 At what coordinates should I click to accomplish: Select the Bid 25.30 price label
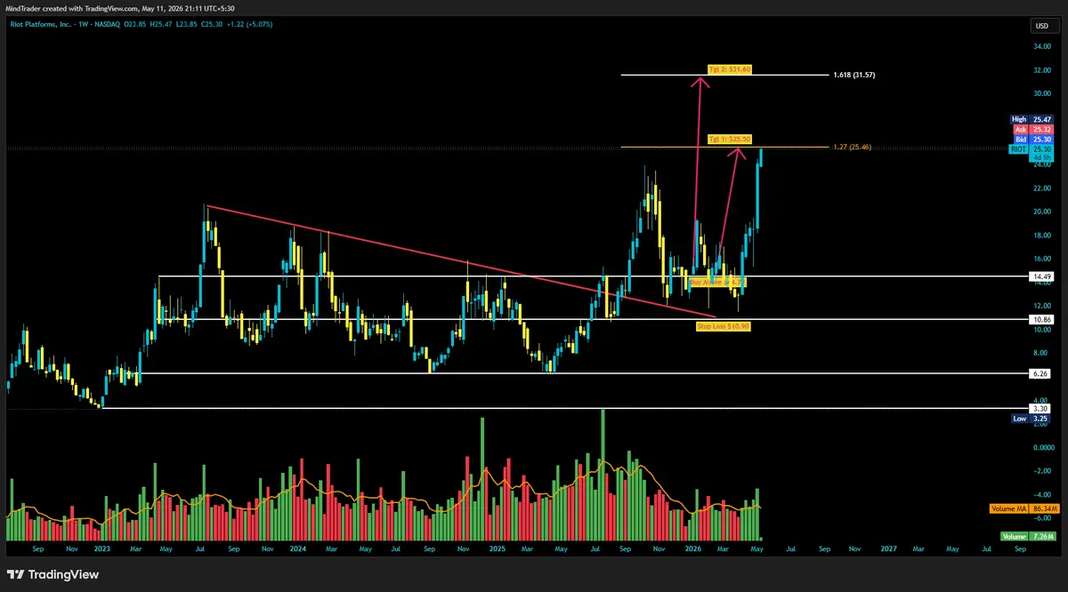point(1032,140)
